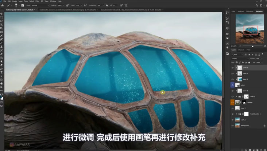Screen dimensions: 267x151
Task: Hide the Hue/Saturation 1 layer
Action: [x=233, y=114]
